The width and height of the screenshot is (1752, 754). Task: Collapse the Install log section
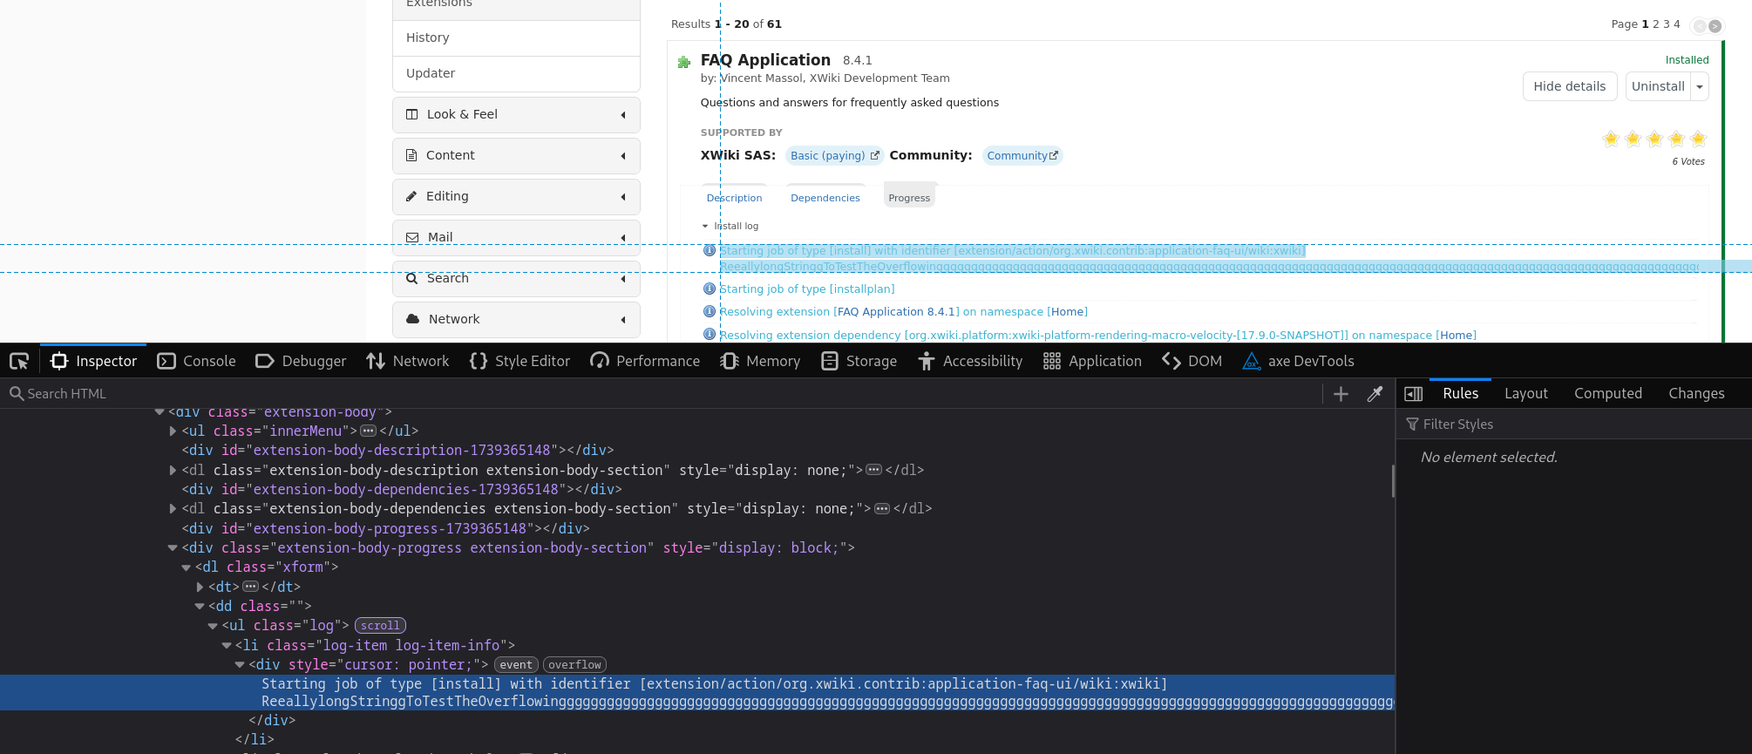705,227
